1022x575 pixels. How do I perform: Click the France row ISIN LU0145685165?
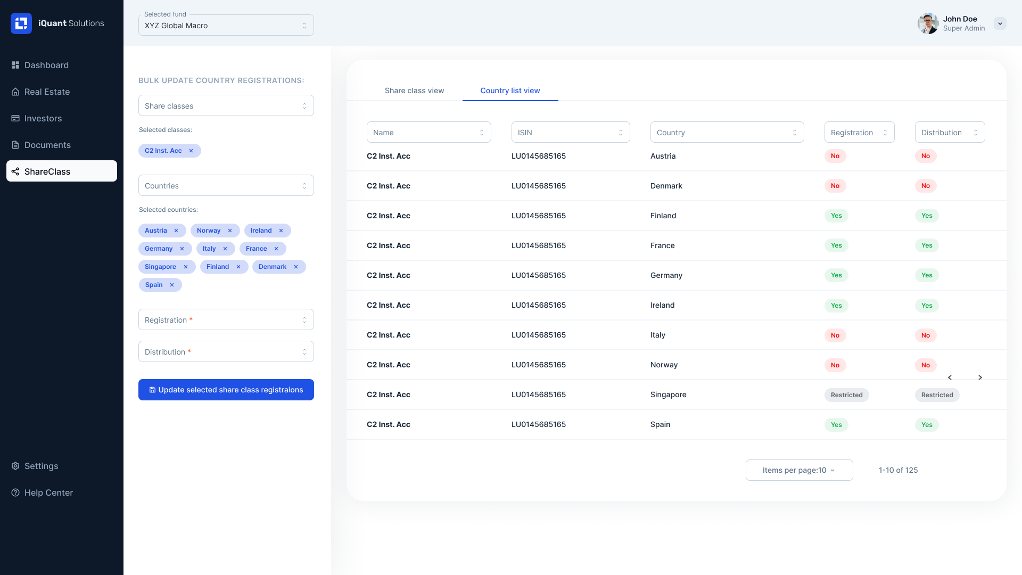[539, 245]
